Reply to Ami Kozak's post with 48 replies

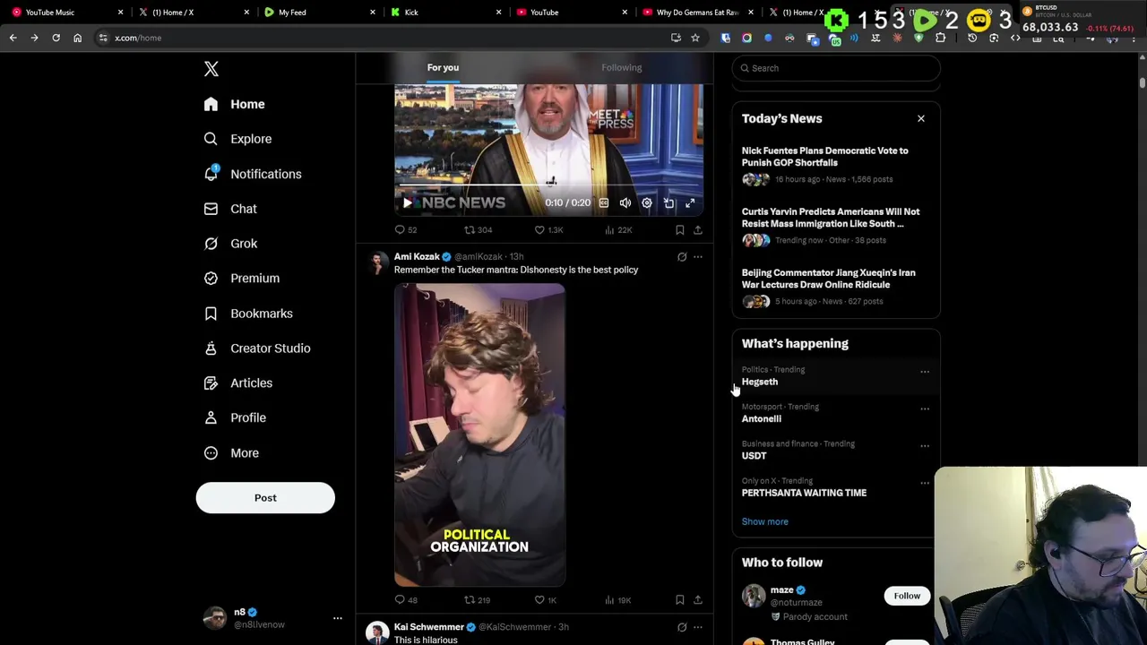406,600
